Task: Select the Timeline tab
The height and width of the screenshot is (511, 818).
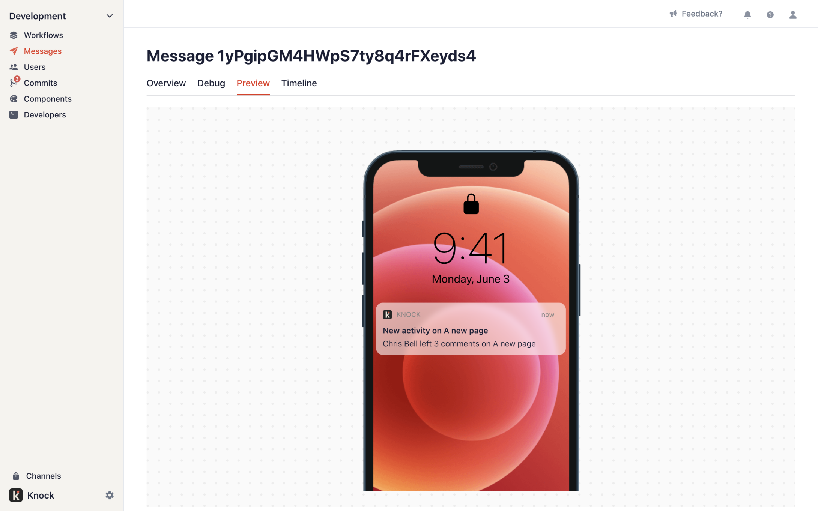Action: [x=299, y=83]
